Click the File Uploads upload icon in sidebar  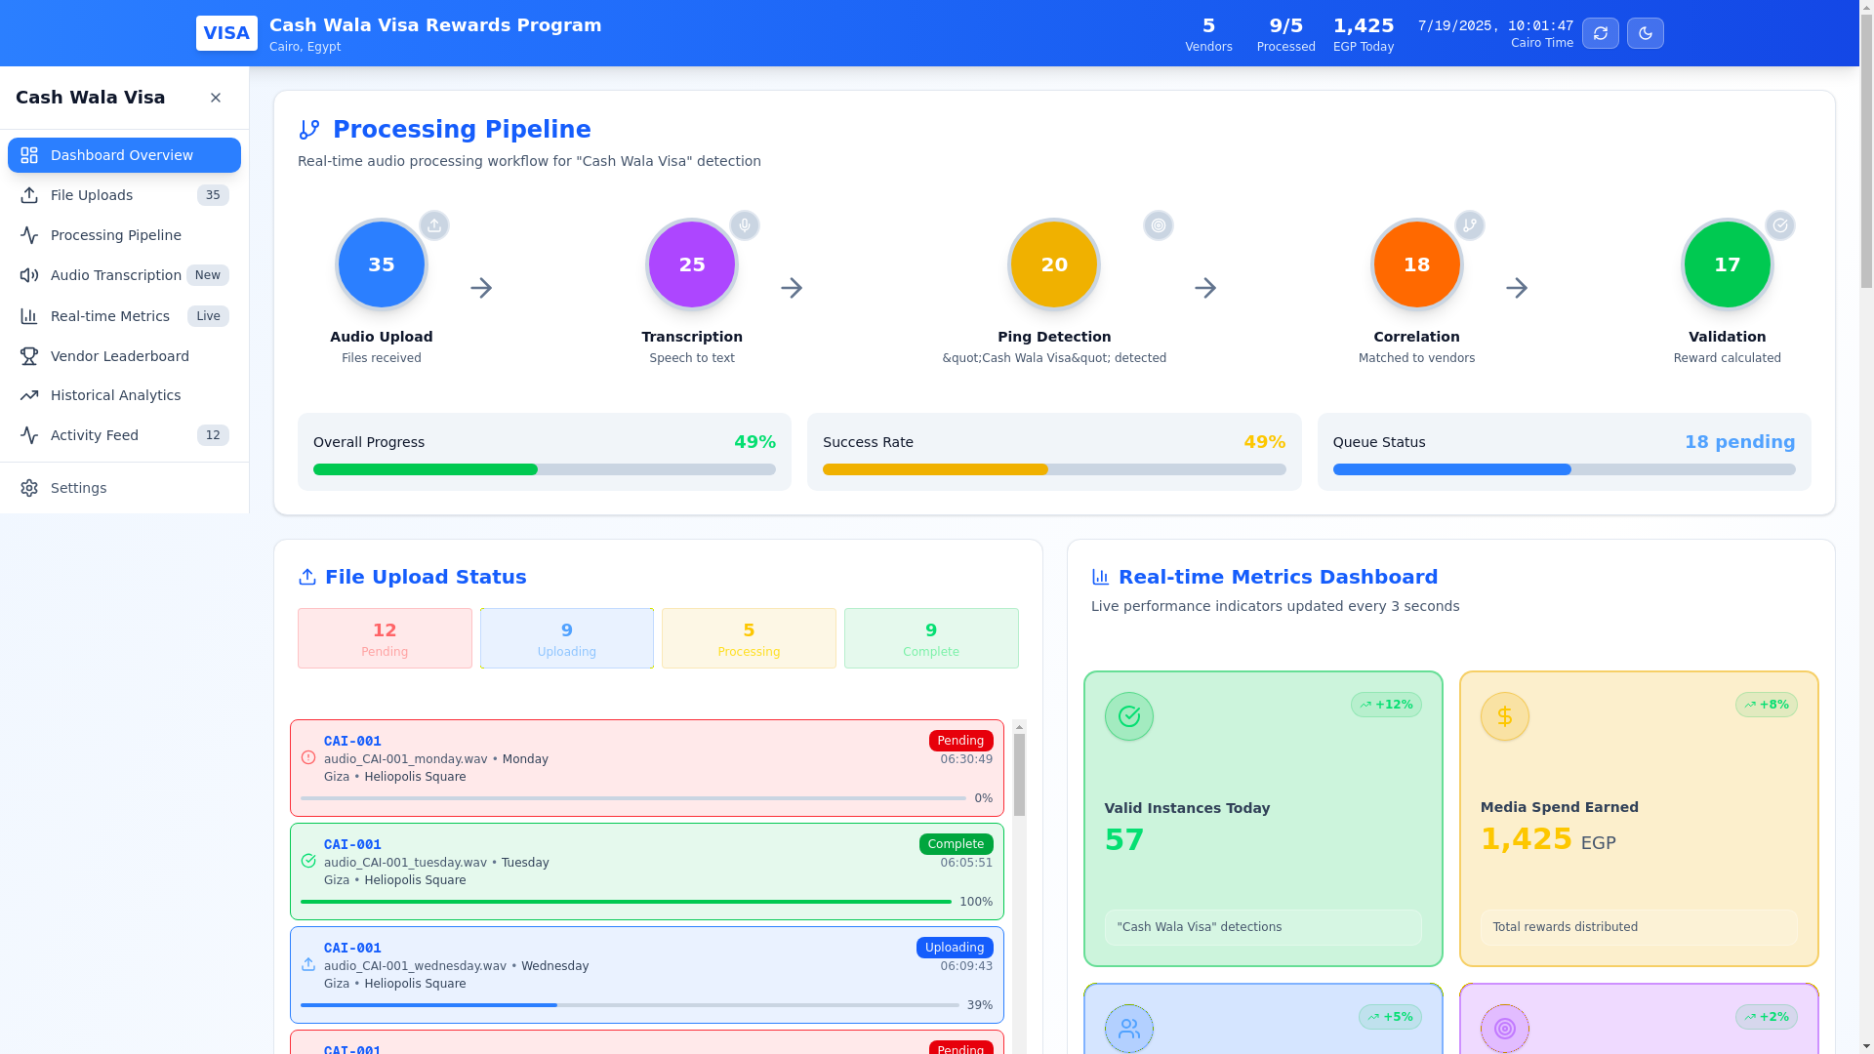[29, 195]
